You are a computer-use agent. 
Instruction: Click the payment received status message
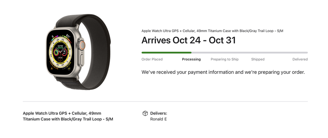click(x=223, y=72)
